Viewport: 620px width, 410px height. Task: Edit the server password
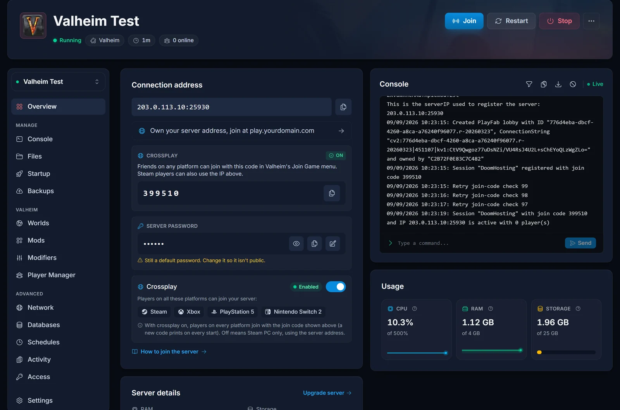click(x=332, y=244)
